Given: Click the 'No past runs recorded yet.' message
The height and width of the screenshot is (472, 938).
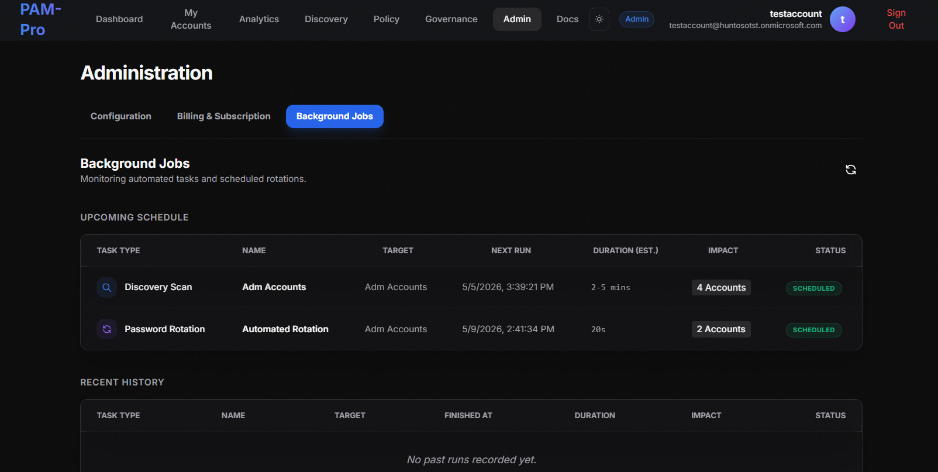Looking at the screenshot, I should coord(471,460).
